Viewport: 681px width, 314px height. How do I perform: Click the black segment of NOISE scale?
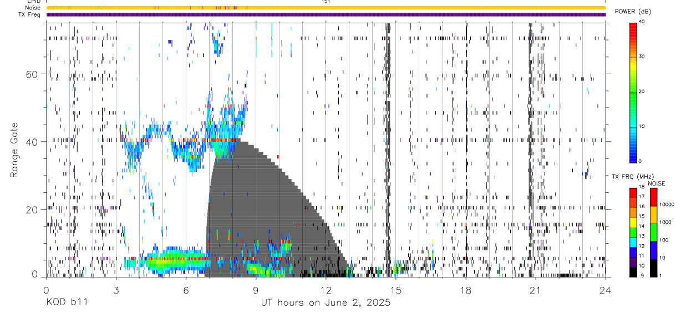653,268
